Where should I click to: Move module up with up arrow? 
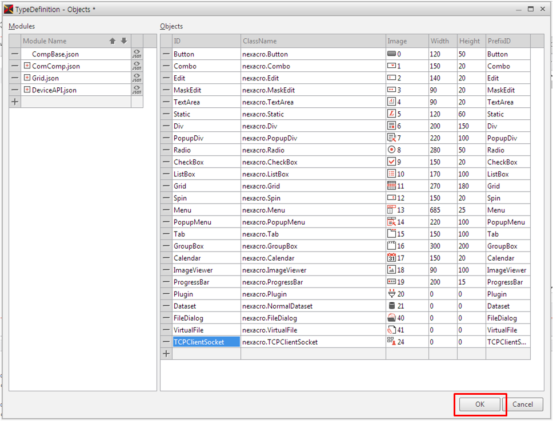[x=113, y=41]
